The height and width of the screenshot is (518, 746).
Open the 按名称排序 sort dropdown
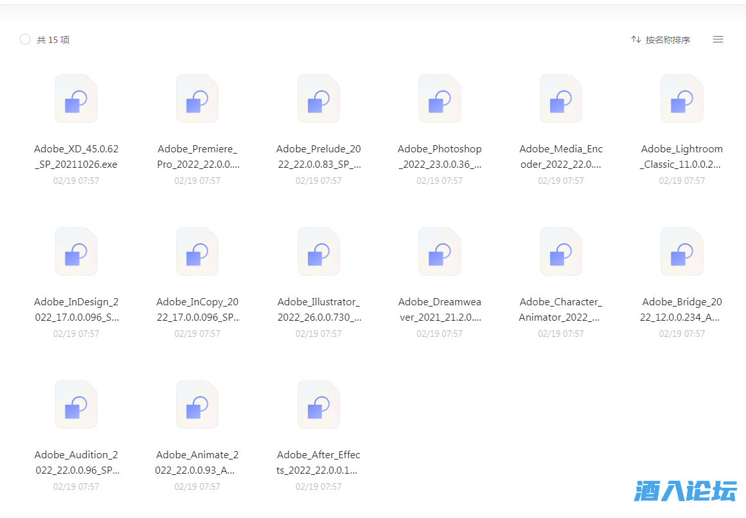(x=661, y=40)
